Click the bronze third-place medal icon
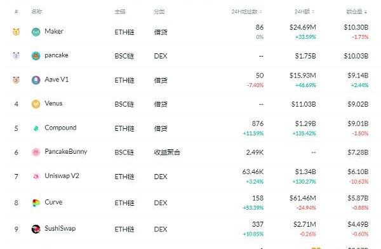This screenshot has width=381, height=249. click(16, 80)
